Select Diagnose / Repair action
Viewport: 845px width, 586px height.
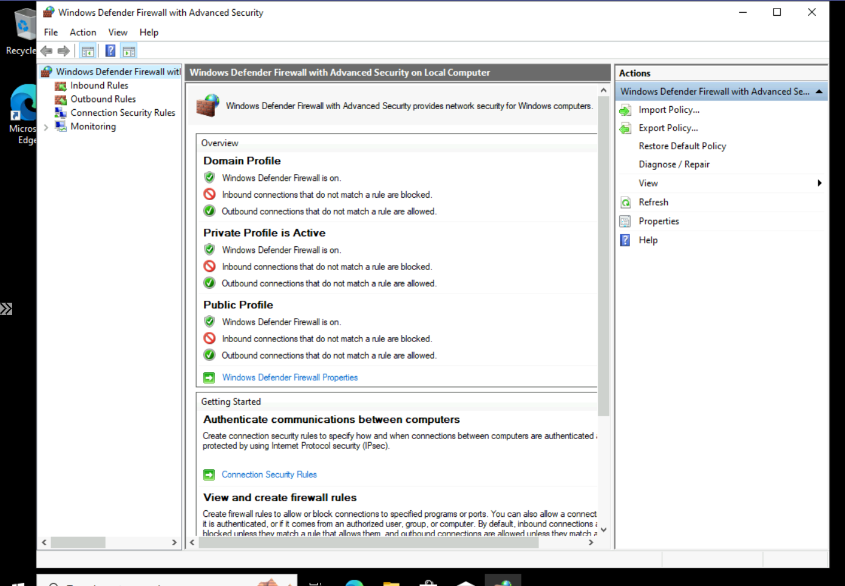pyautogui.click(x=674, y=164)
